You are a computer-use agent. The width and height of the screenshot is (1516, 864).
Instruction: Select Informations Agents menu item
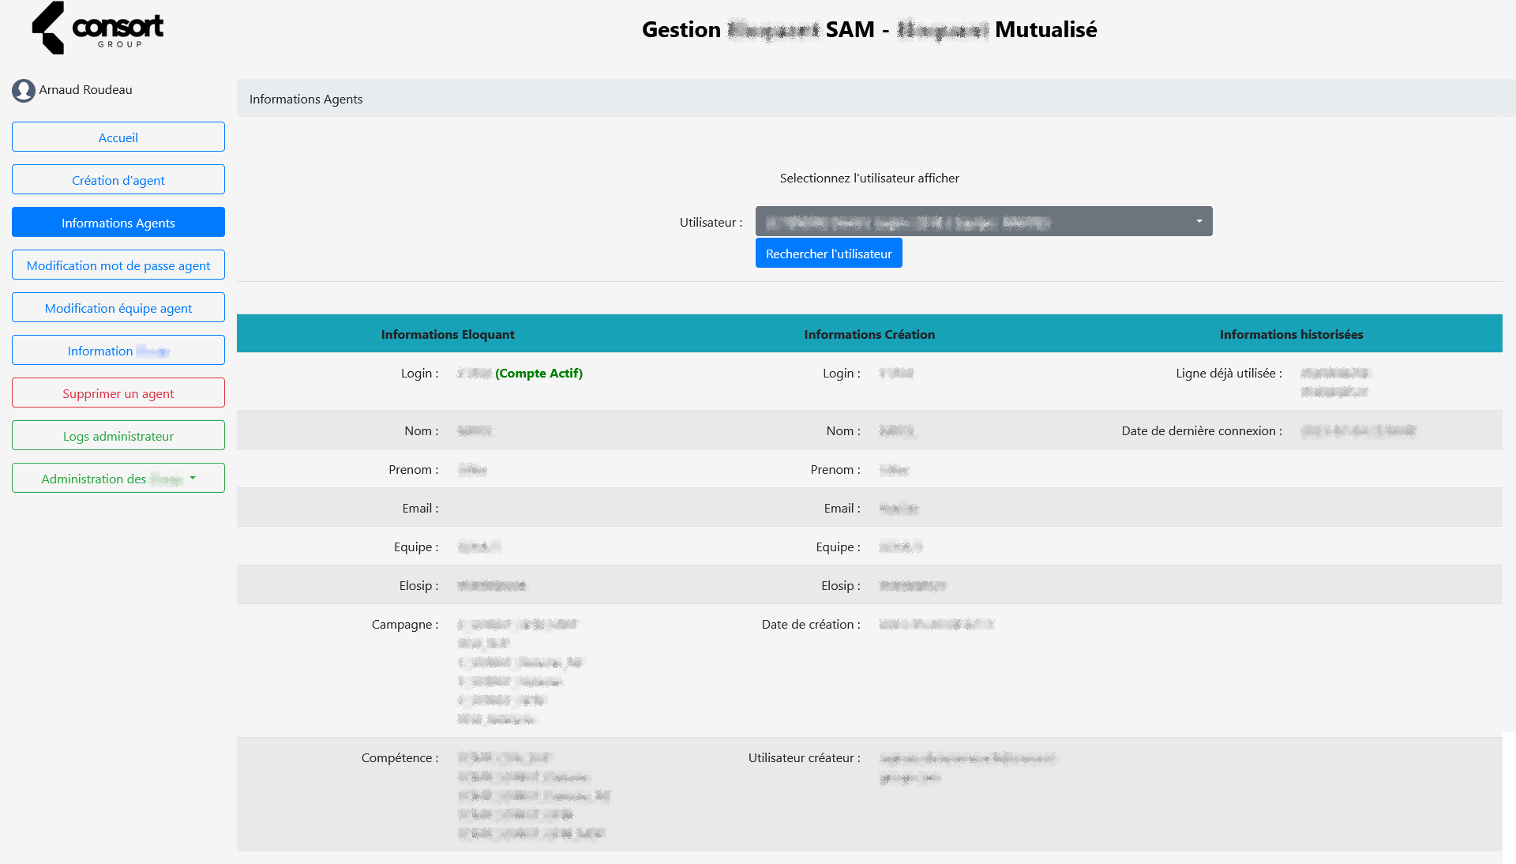[x=118, y=223]
